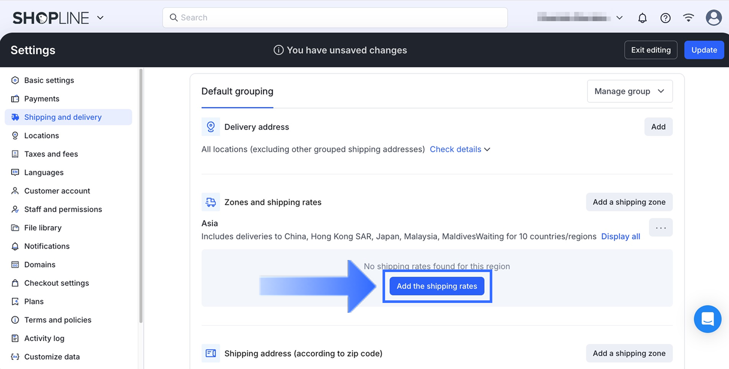The height and width of the screenshot is (369, 729).
Task: Expand the Check details disclosure
Action: pyautogui.click(x=460, y=149)
